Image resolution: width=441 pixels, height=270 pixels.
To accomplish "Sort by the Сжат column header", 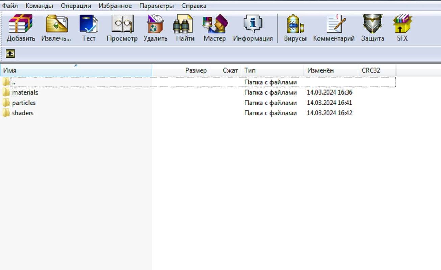I will click(x=226, y=70).
